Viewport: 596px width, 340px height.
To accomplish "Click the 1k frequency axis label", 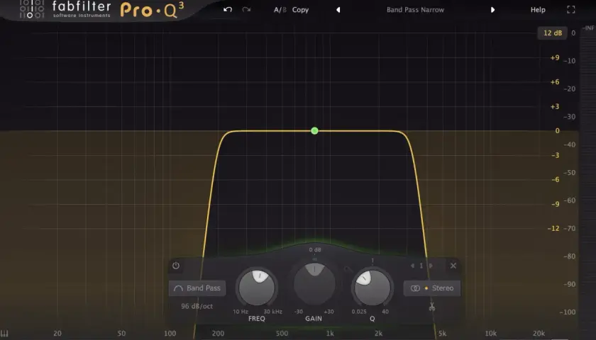I will (x=330, y=334).
